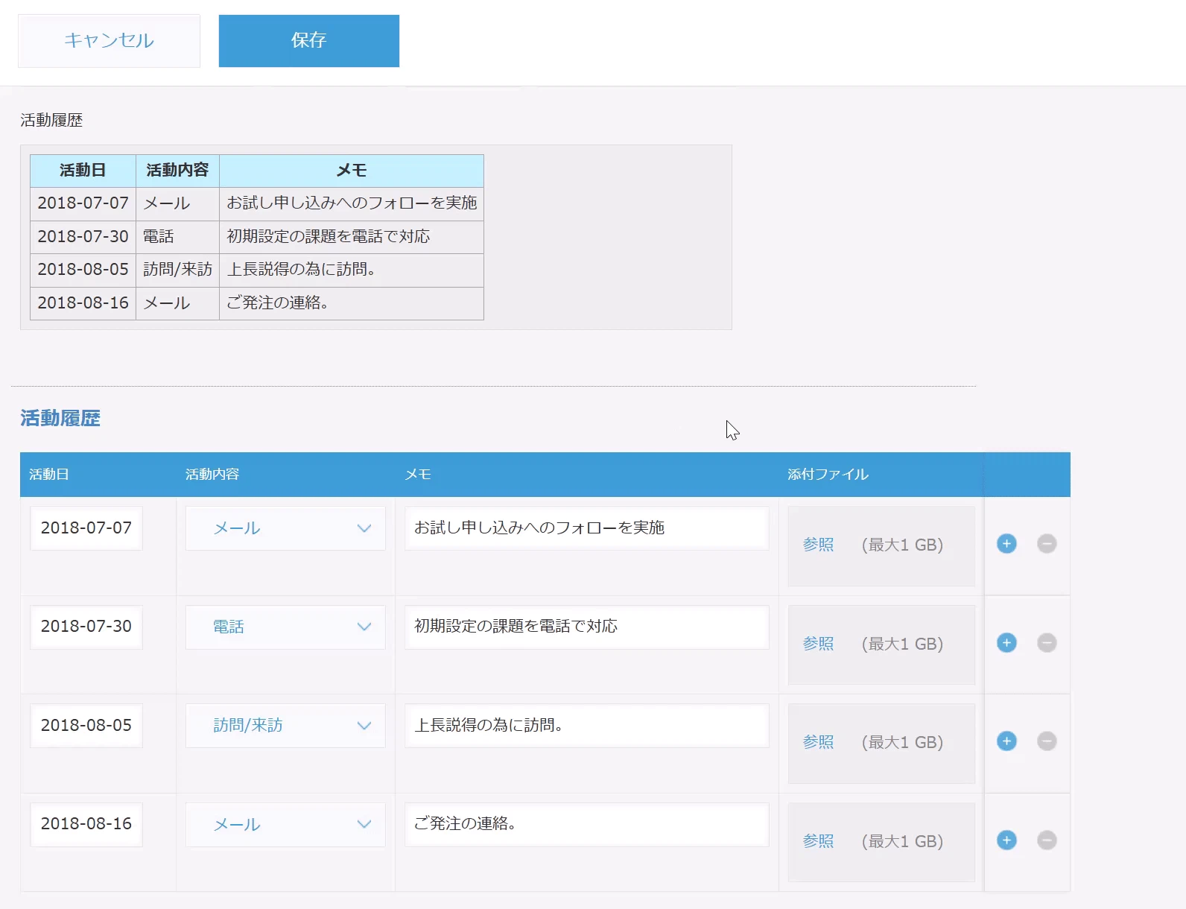The height and width of the screenshot is (909, 1186).
Task: Select 2018-08-16 cell in summary table
Action: click(83, 303)
